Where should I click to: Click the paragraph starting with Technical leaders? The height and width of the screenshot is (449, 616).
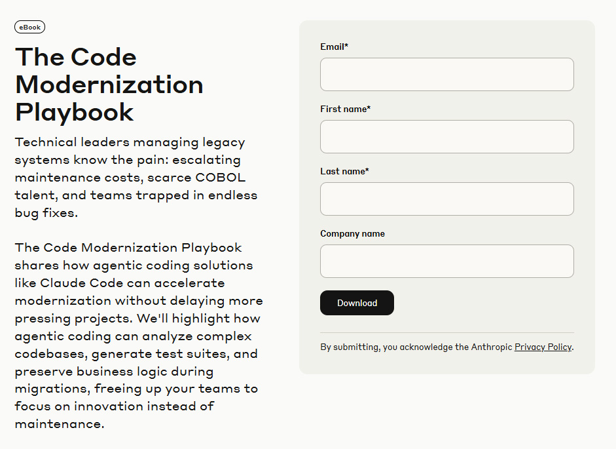coord(136,178)
